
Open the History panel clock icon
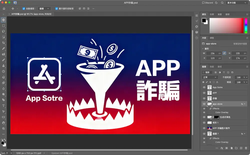point(197,38)
